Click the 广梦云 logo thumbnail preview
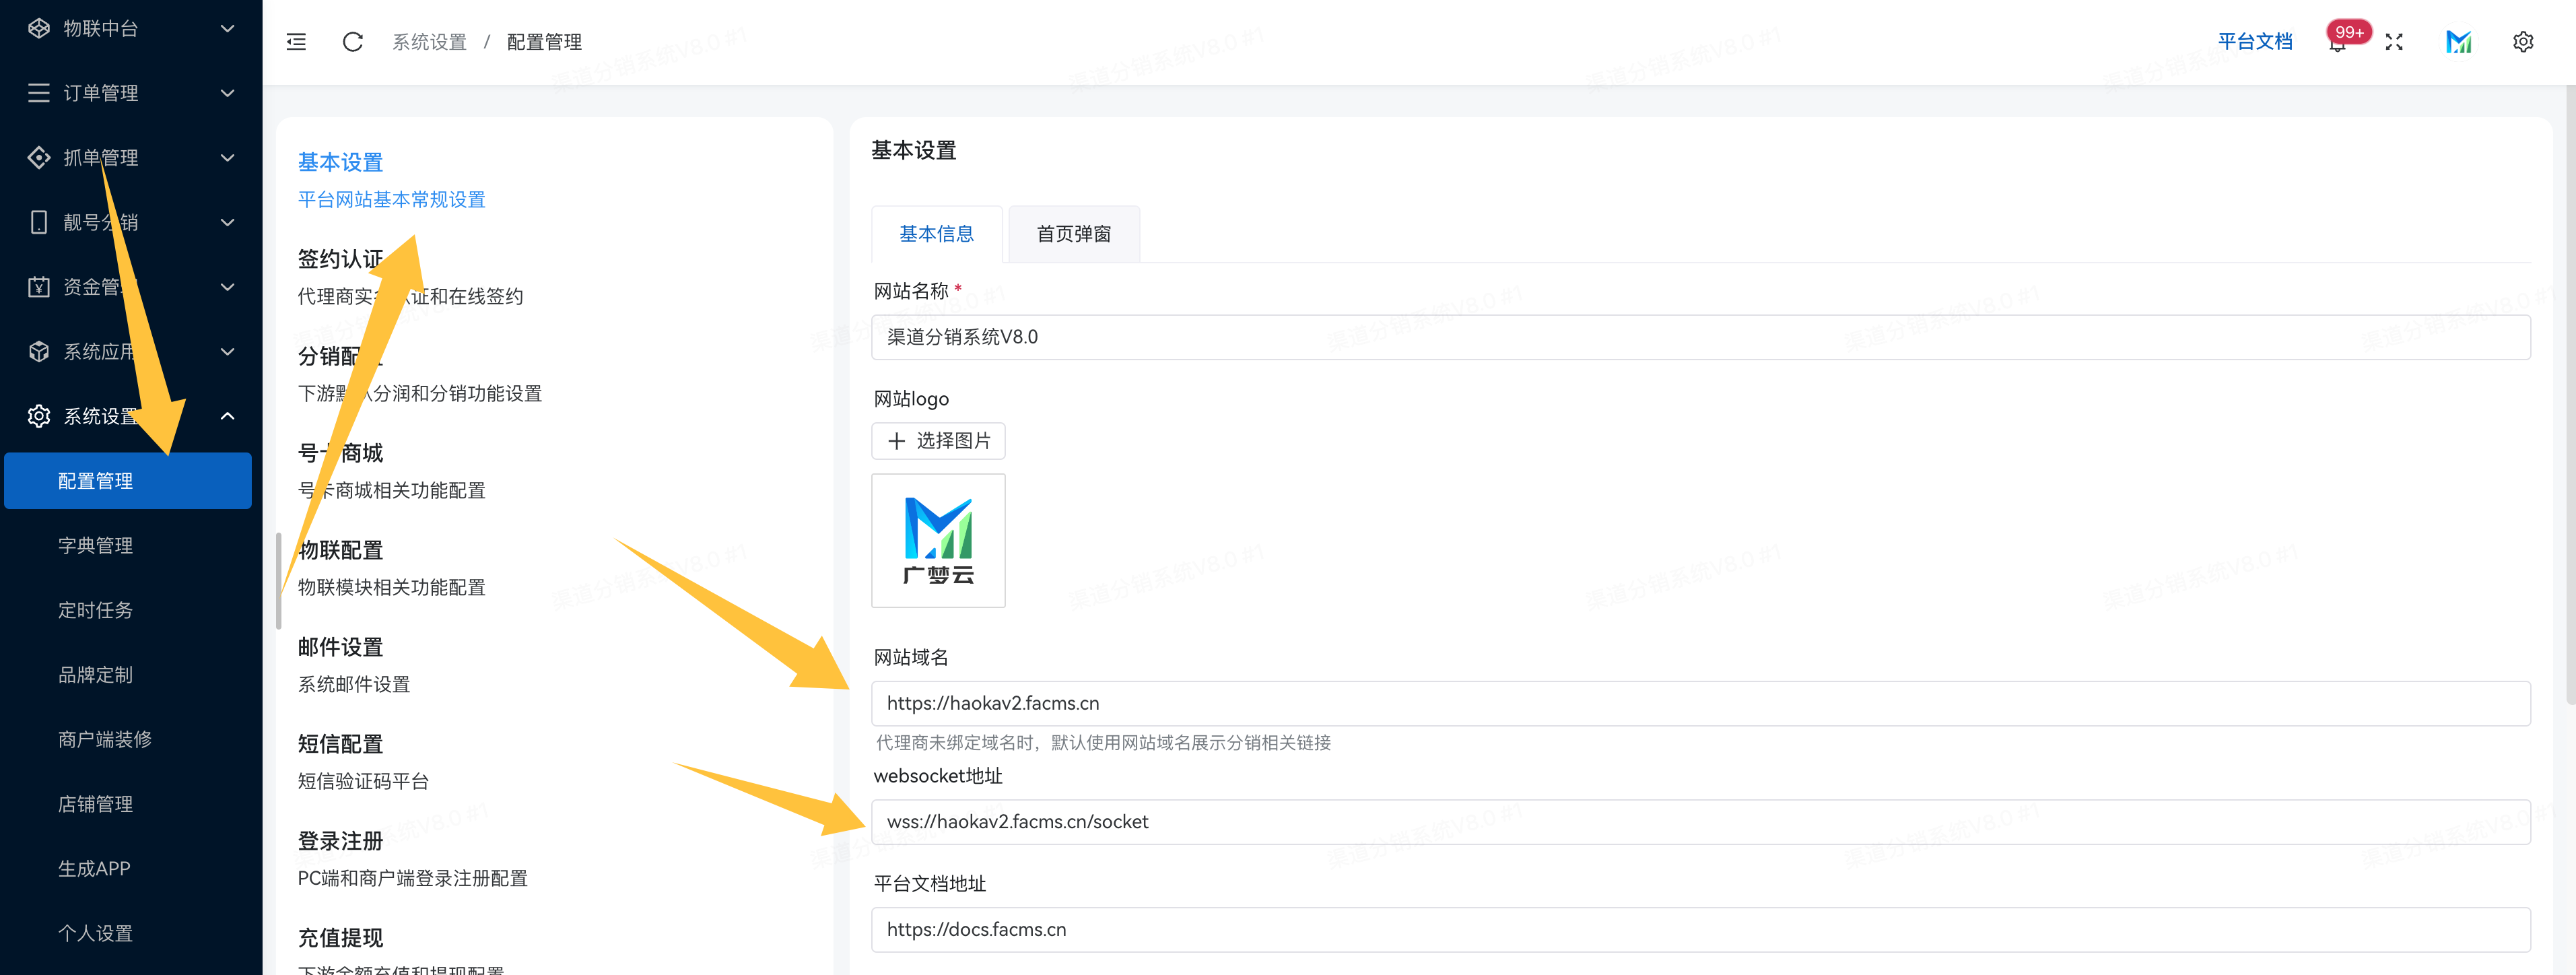 (938, 540)
